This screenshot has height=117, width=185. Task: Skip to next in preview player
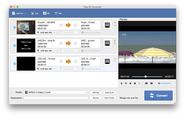[x=139, y=83]
